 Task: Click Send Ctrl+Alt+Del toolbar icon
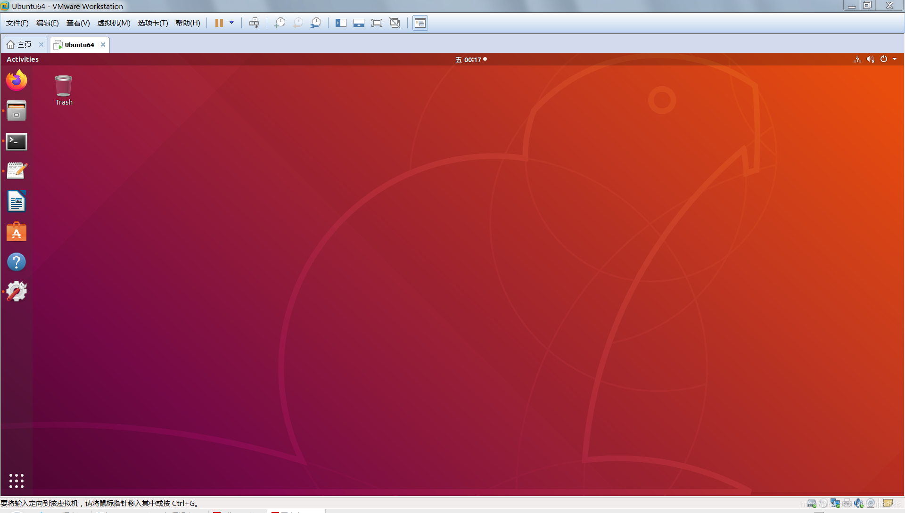pos(254,23)
